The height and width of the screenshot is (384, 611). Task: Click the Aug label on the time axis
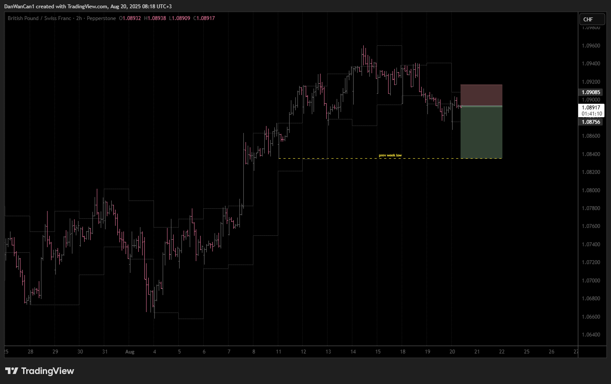click(130, 352)
